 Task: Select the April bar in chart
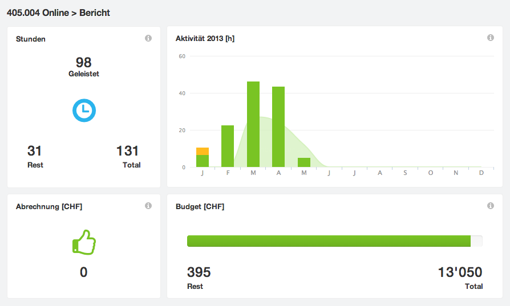coord(278,127)
